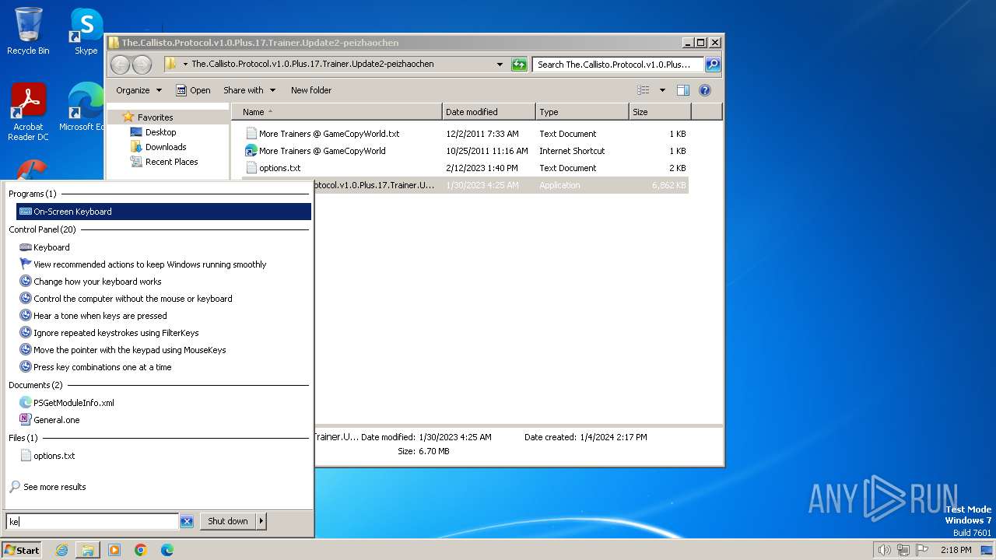Change your view icon in Explorer toolbar

pos(643,90)
